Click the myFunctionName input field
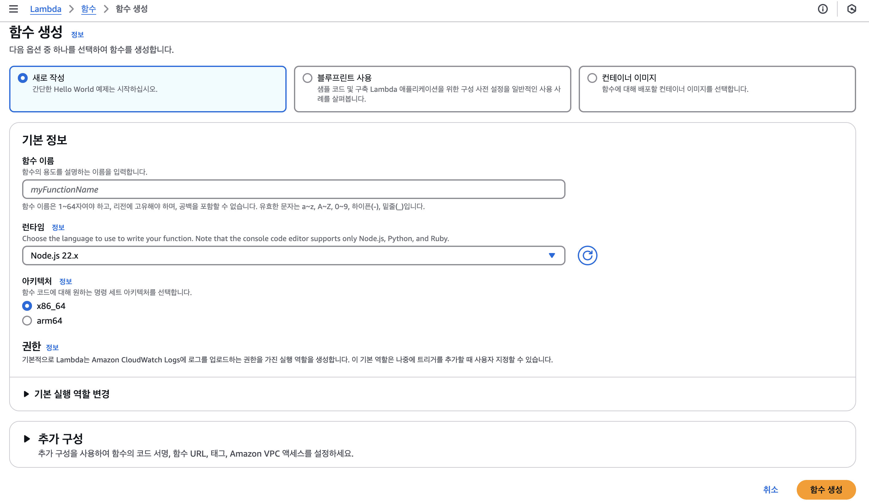Screen dimensions: 869x503 (293, 189)
